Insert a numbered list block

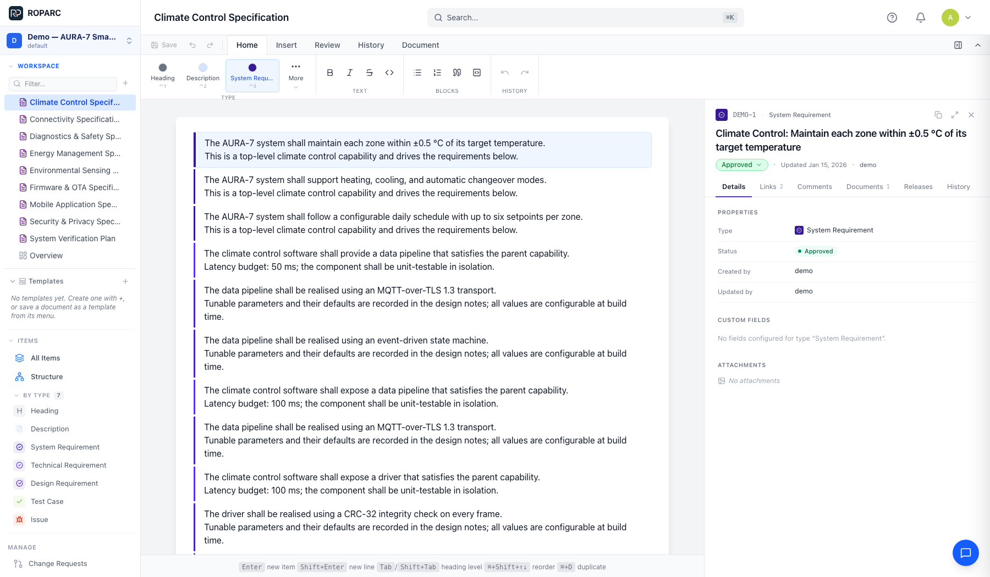click(x=437, y=73)
